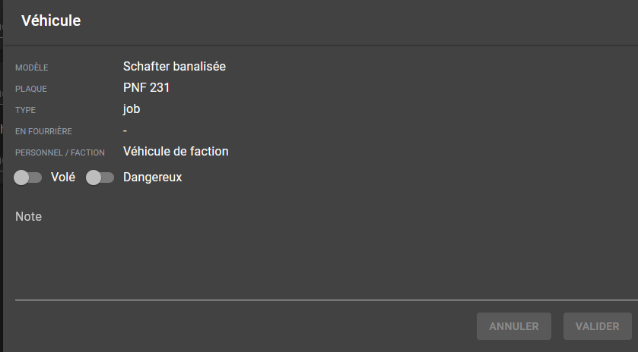
Task: Click the MODÈLE field label
Action: click(x=31, y=68)
